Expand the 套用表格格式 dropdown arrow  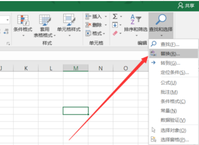55,35
